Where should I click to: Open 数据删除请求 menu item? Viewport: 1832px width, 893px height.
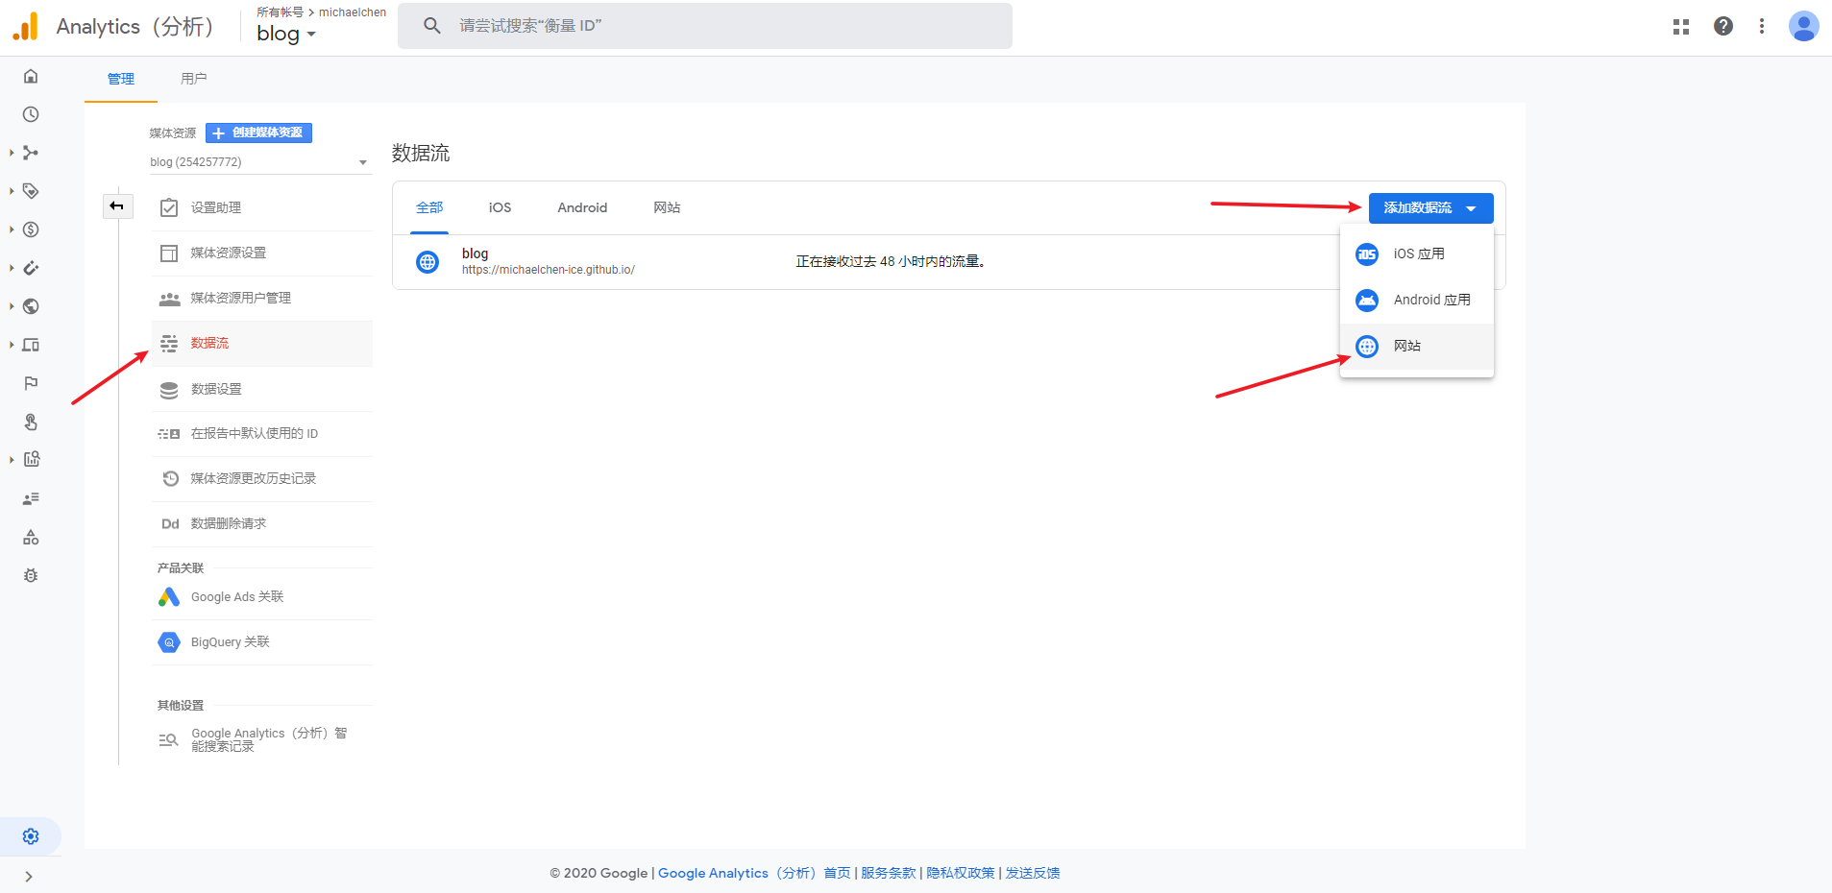262,523
